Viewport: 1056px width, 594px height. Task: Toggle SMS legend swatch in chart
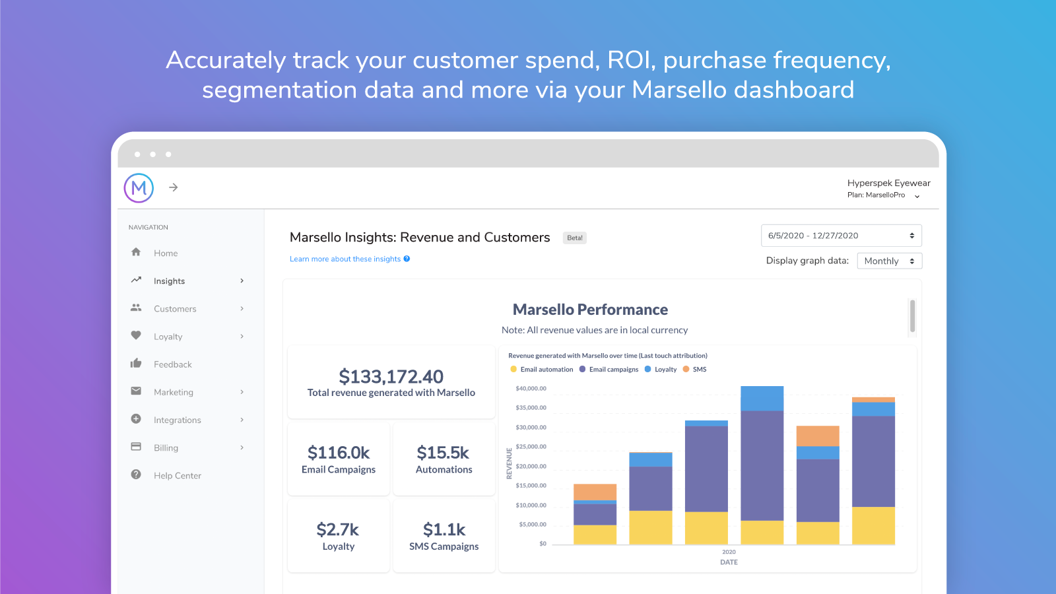[x=686, y=369]
